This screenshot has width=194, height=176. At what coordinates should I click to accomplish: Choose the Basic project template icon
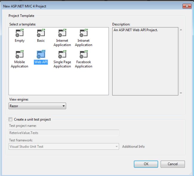coord(41,33)
